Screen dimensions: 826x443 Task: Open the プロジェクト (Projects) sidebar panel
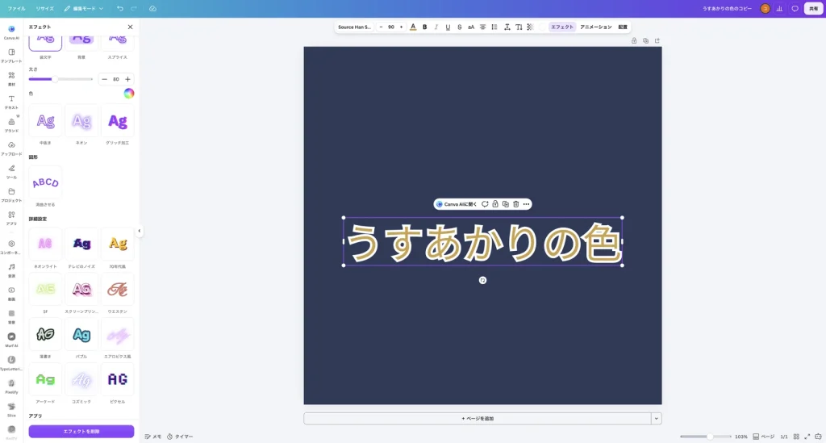pyautogui.click(x=11, y=194)
